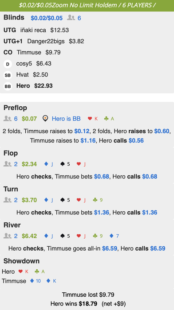Click the SB badge next to Hvat
Image resolution: width=174 pixels, height=310 pixels.
pyautogui.click(x=8, y=75)
